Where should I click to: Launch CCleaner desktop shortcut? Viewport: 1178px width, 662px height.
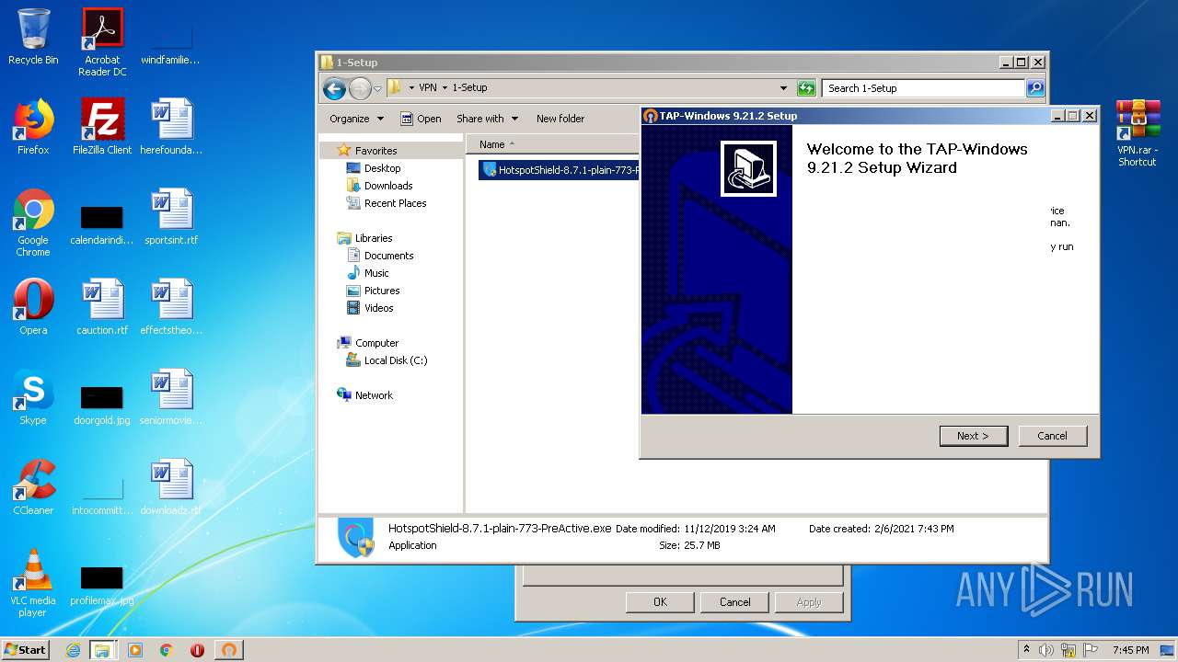point(33,487)
